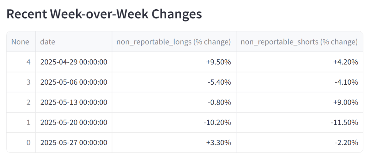
Task: Select row index 4 cell
Action: [x=21, y=62]
